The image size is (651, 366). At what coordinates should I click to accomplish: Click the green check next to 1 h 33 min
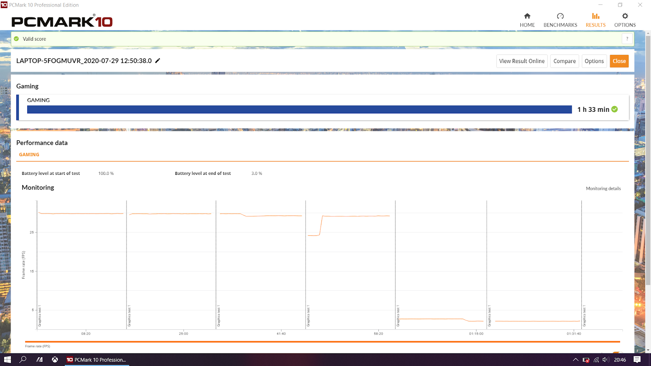tap(614, 109)
